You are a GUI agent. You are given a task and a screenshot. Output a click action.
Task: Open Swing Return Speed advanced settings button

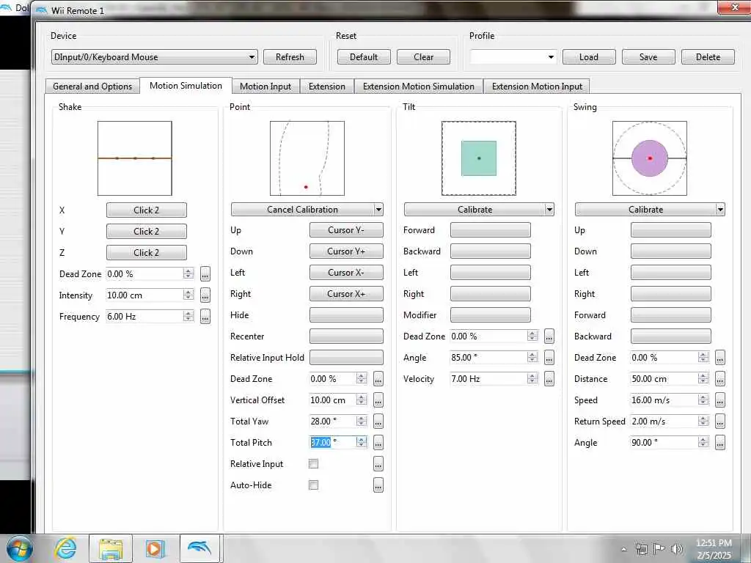coord(720,422)
